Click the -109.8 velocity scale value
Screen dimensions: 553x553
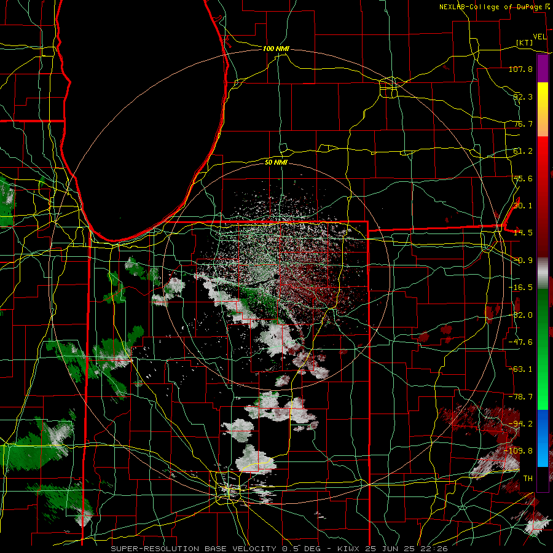coord(519,451)
